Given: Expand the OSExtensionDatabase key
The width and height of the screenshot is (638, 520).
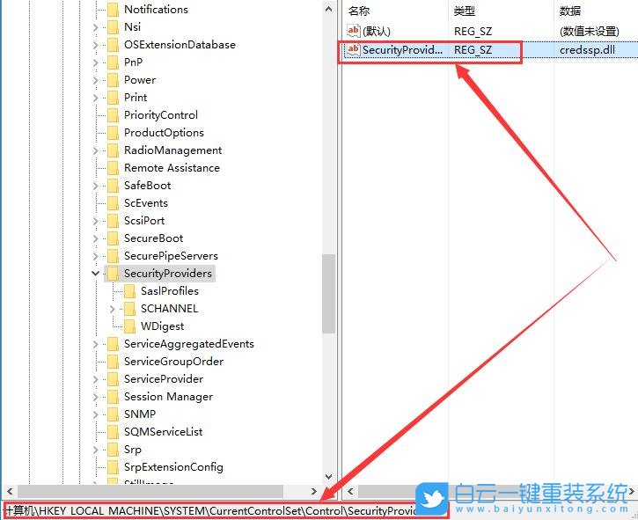Looking at the screenshot, I should 95,45.
